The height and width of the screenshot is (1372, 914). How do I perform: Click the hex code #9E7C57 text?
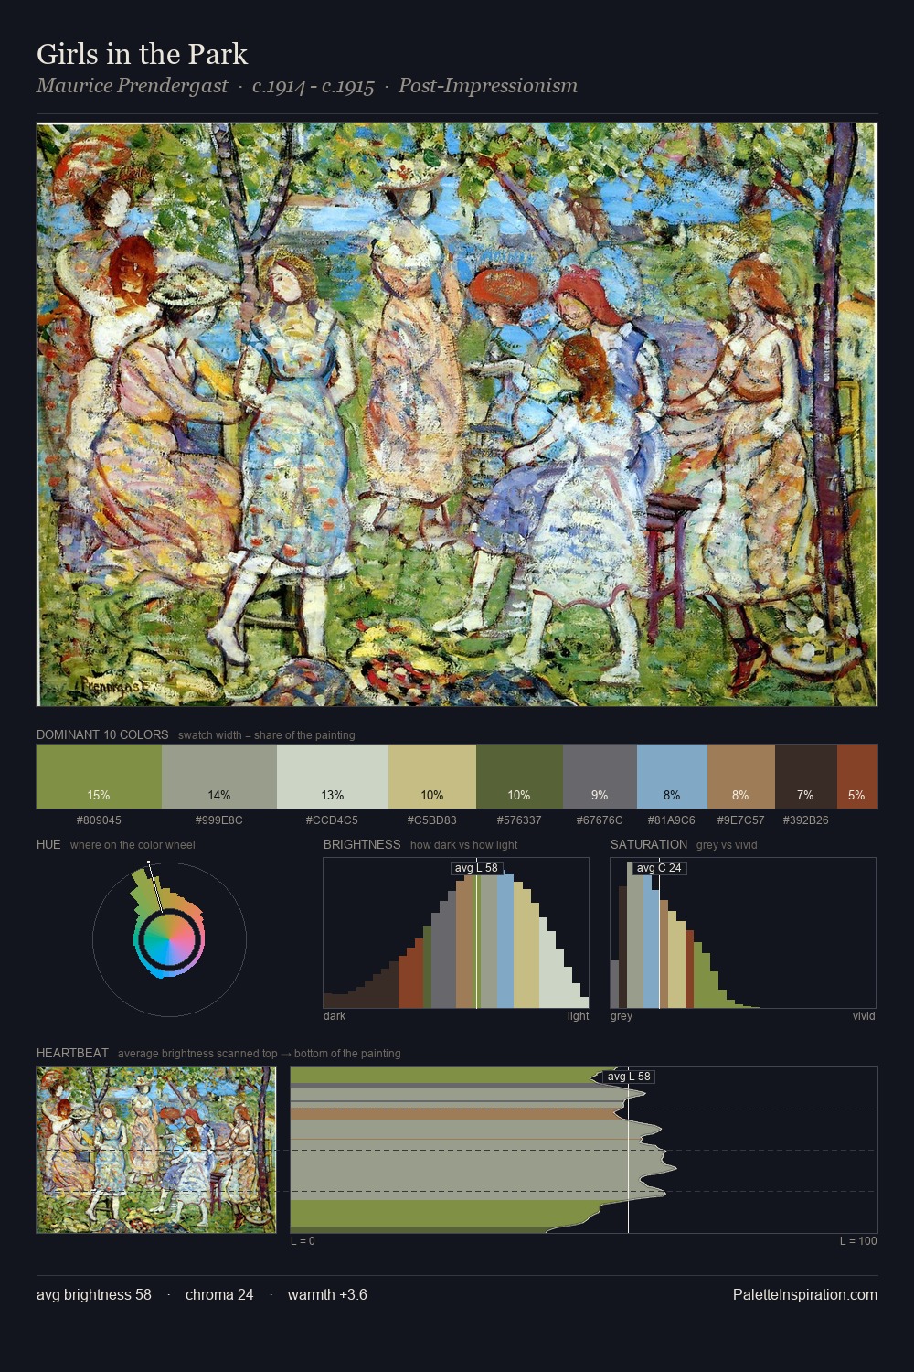click(x=741, y=820)
